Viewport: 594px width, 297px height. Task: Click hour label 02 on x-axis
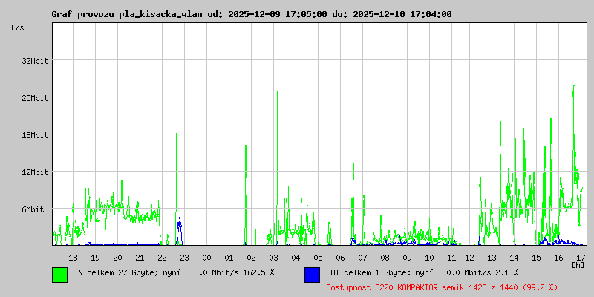coord(251,258)
